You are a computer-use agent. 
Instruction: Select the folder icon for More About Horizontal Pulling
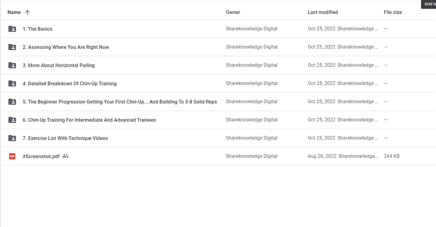(12, 65)
